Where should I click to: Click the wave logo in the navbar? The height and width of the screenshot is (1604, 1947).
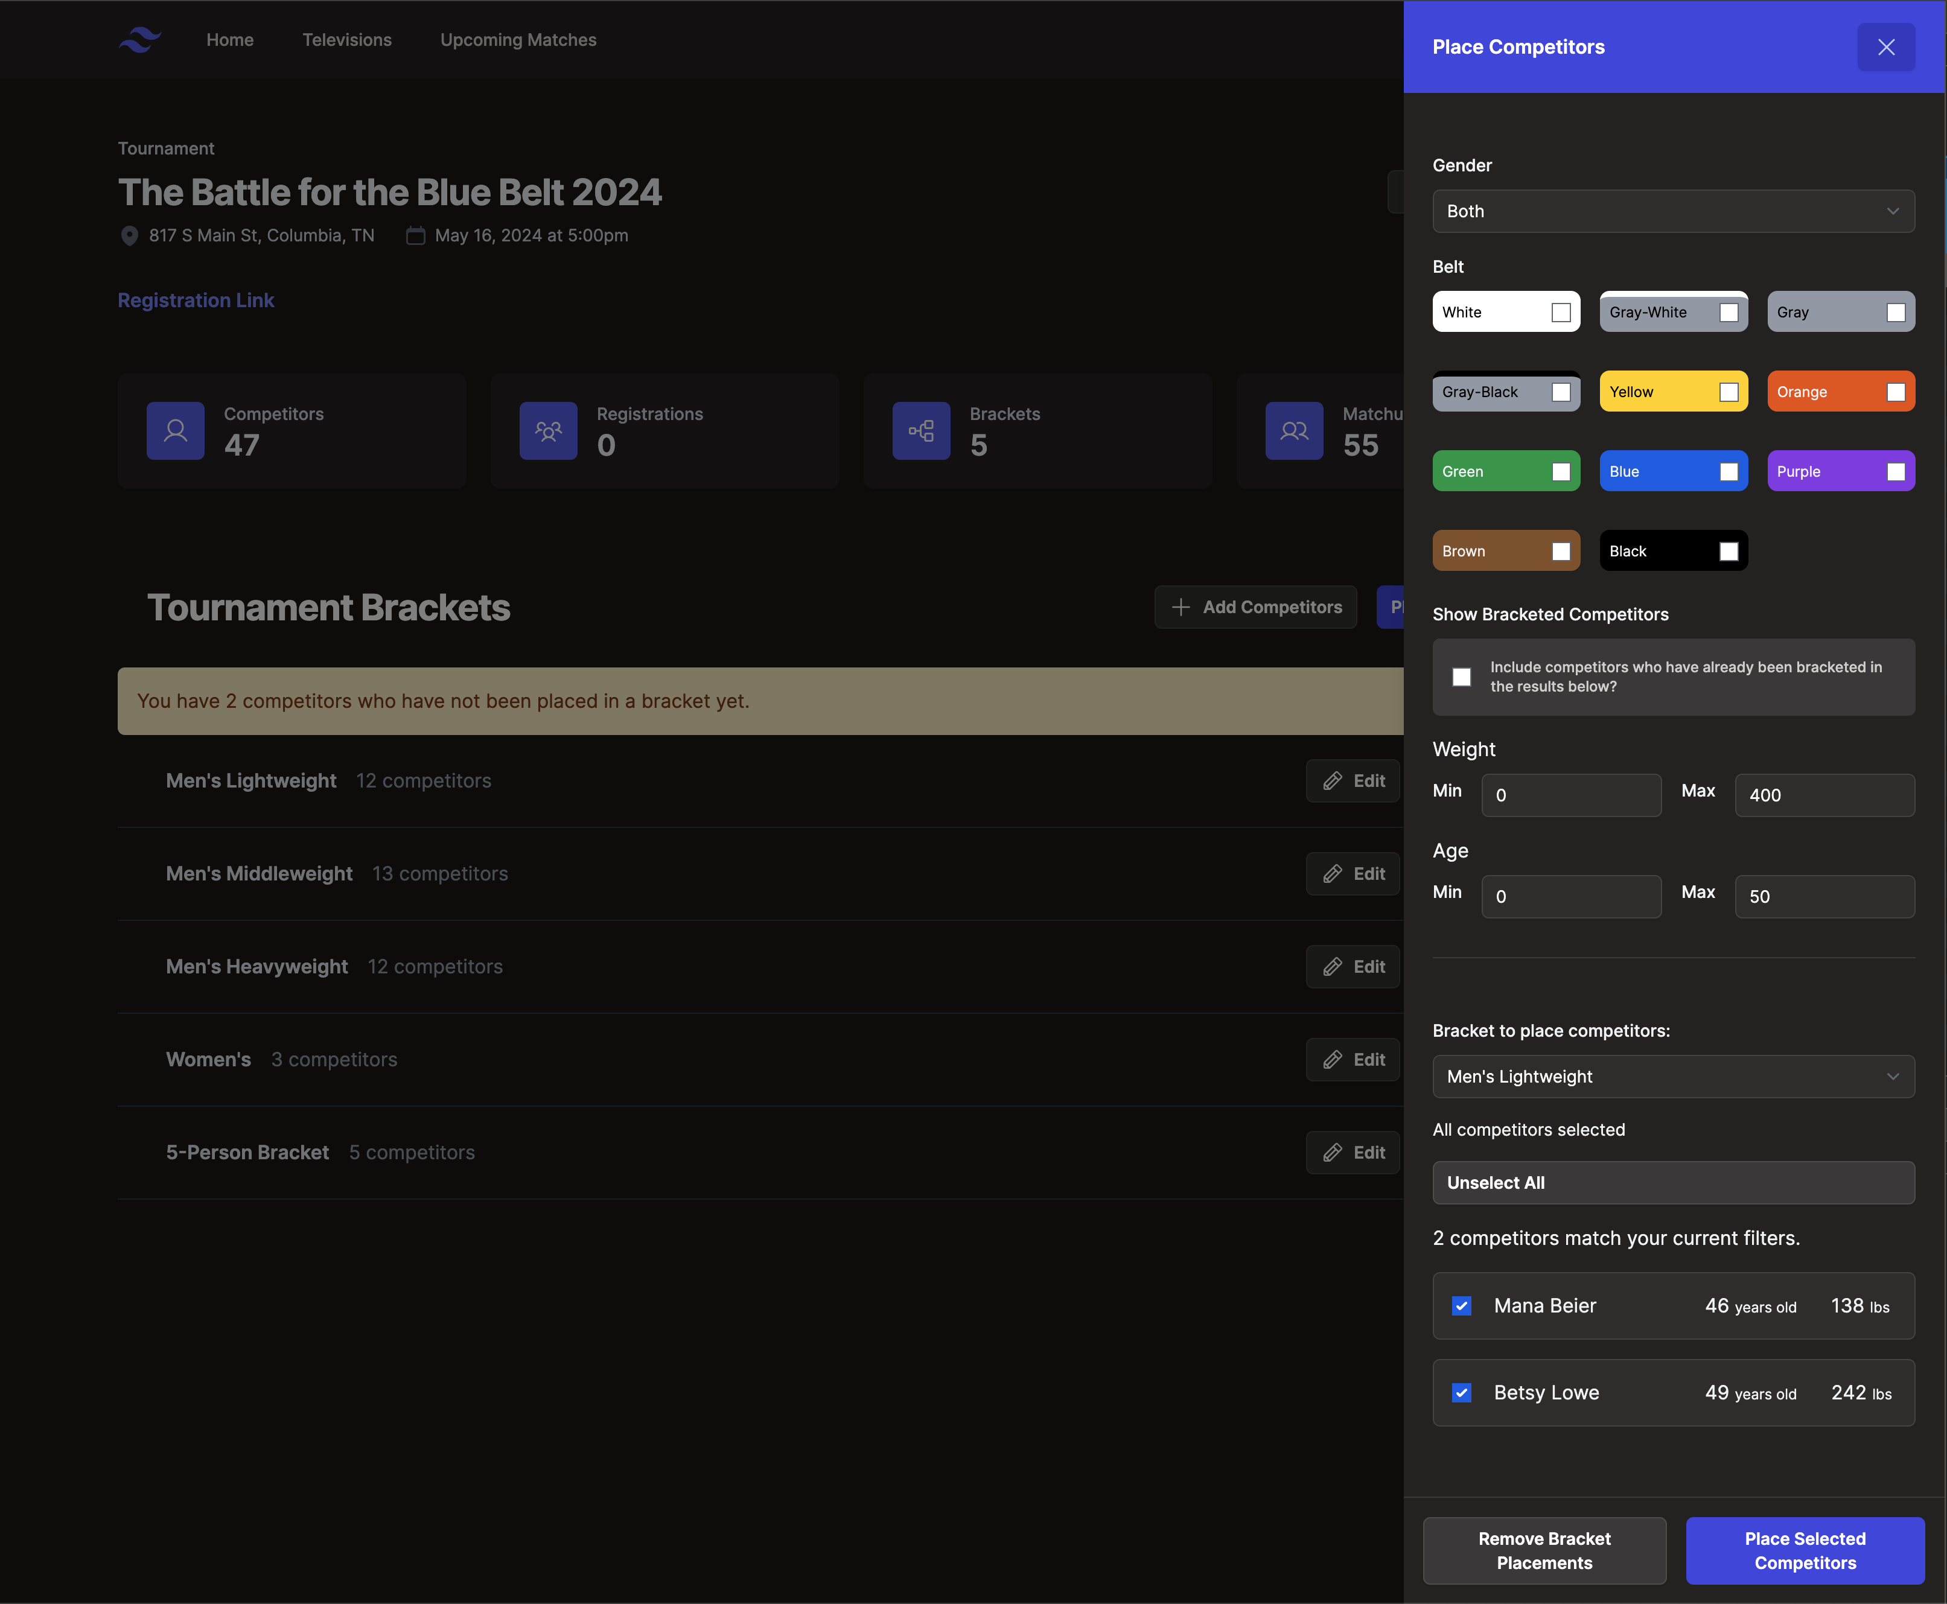(141, 40)
